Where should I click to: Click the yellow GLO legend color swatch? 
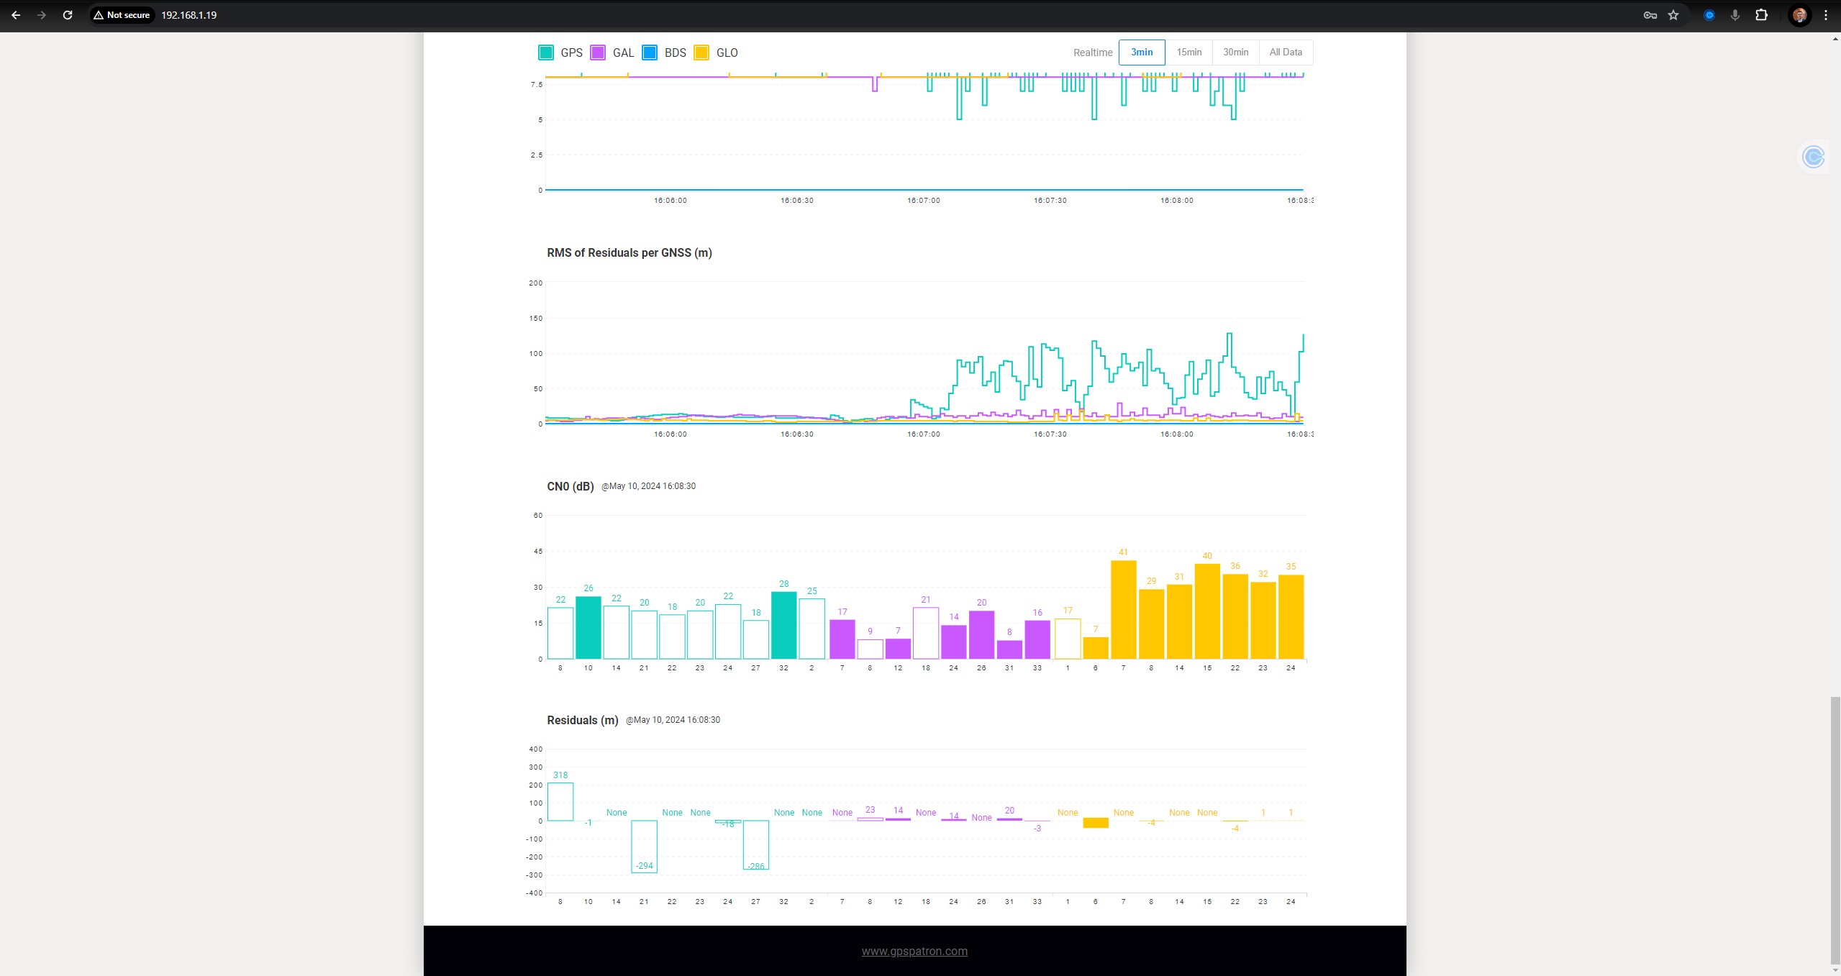click(701, 53)
